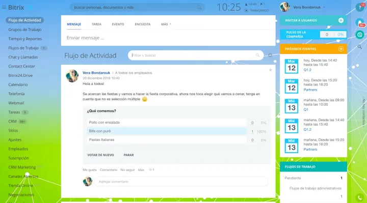This screenshot has width=367, height=203.
Task: Open the right sidebar search magnifier
Action: tap(360, 47)
